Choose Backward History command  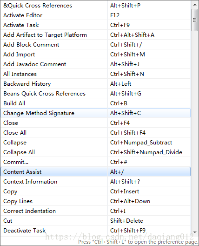(x=95, y=84)
